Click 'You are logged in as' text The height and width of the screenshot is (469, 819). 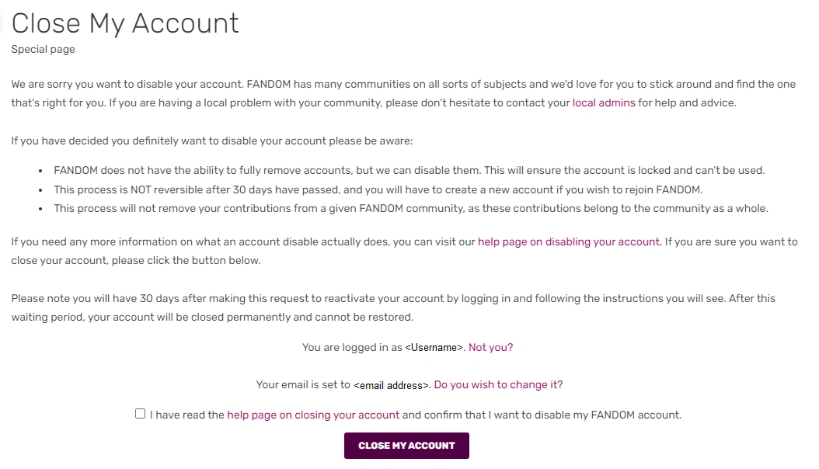pos(352,347)
